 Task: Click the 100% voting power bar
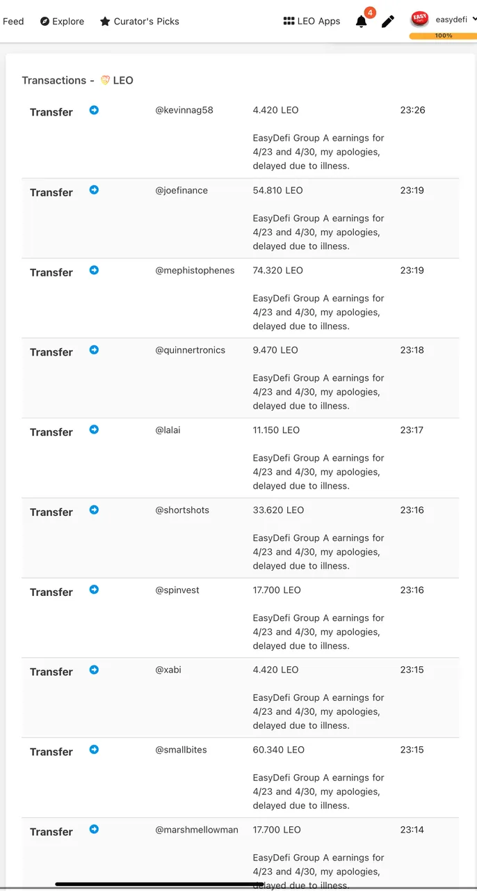443,36
